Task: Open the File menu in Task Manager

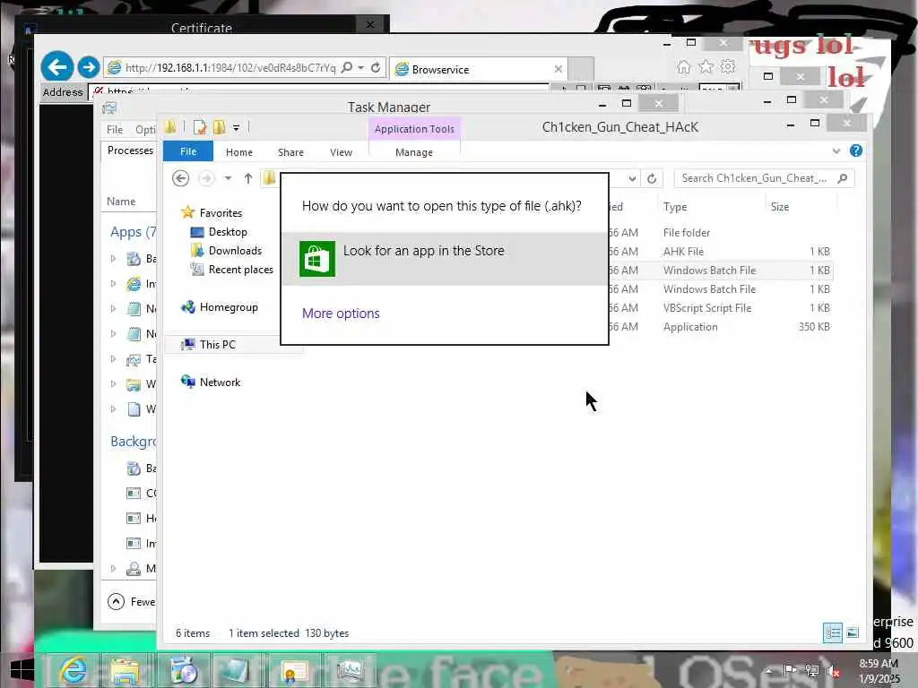Action: coord(115,129)
